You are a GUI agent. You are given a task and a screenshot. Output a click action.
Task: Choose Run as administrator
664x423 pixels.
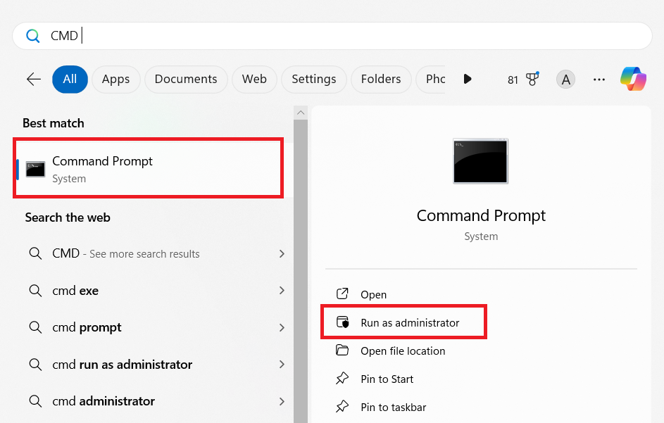[x=409, y=322]
